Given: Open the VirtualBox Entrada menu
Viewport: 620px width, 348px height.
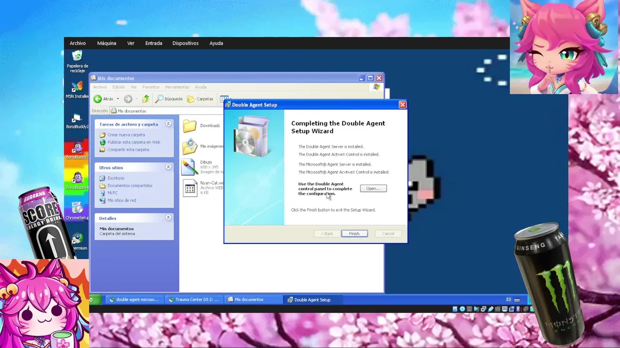Looking at the screenshot, I should tap(154, 43).
